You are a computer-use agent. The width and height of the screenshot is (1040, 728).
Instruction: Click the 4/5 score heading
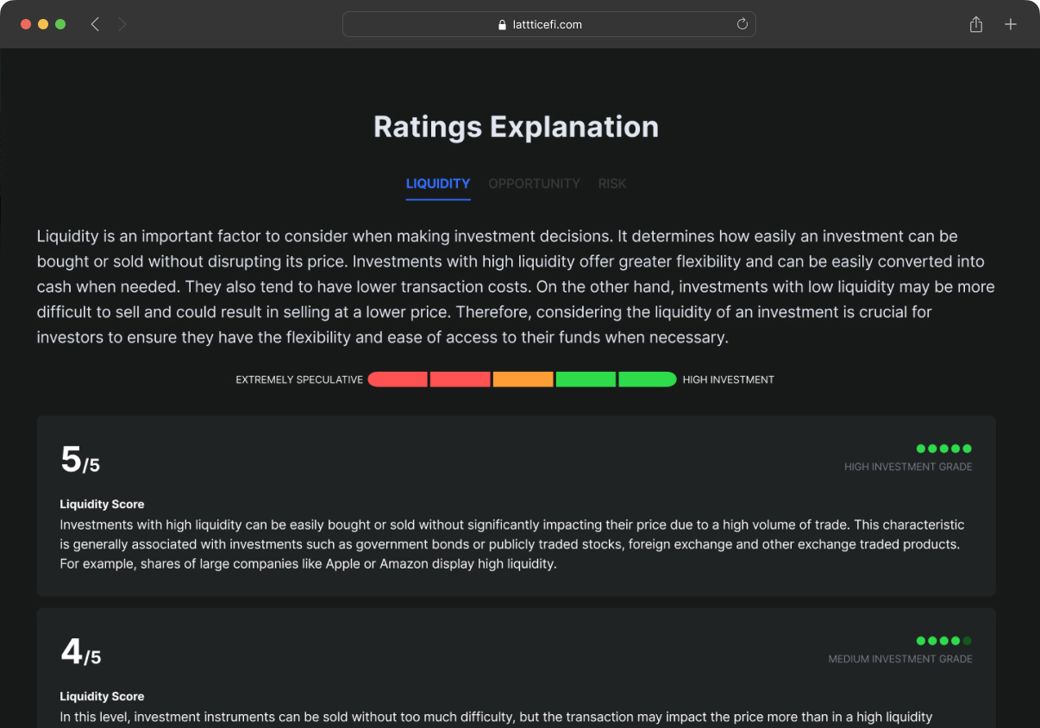point(80,653)
